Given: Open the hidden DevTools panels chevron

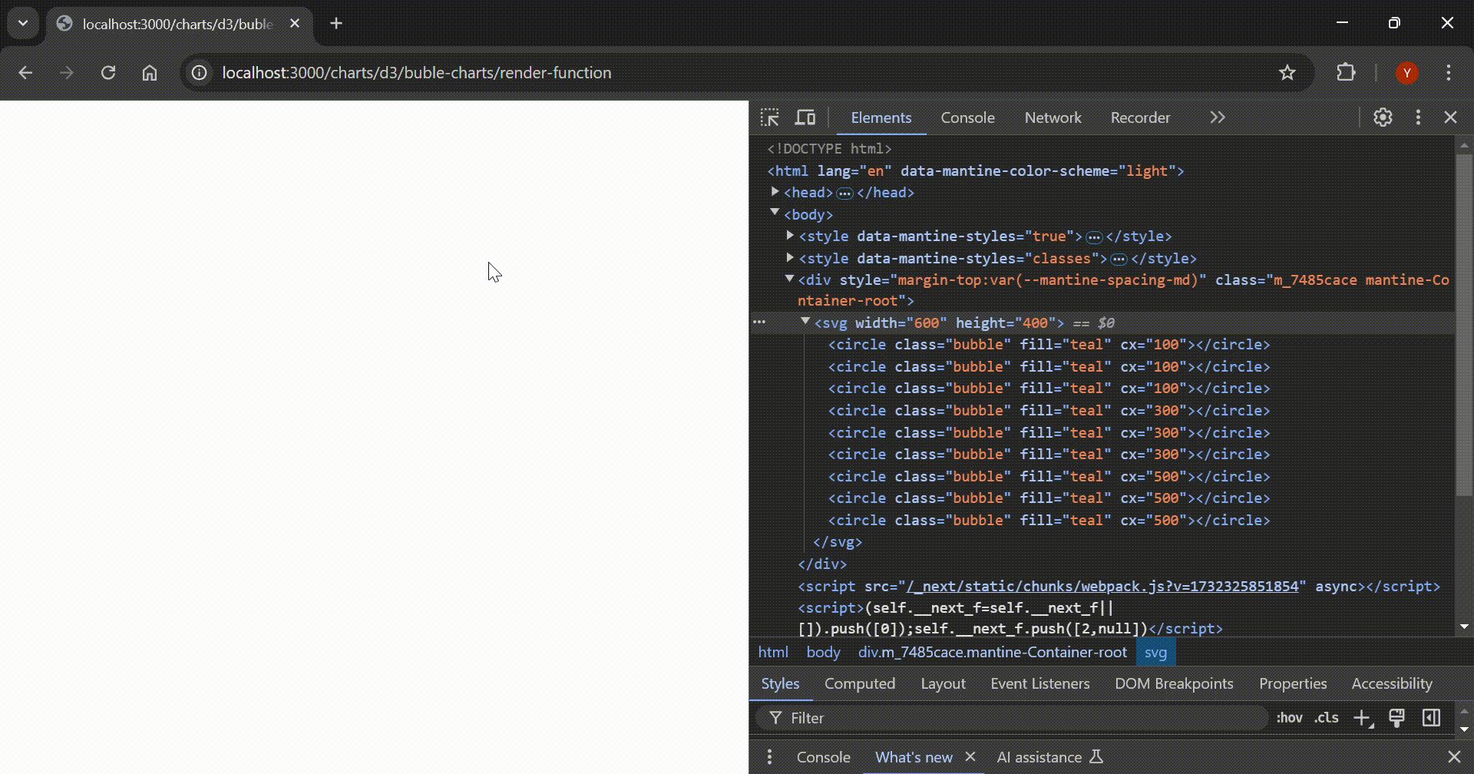Looking at the screenshot, I should coord(1216,117).
